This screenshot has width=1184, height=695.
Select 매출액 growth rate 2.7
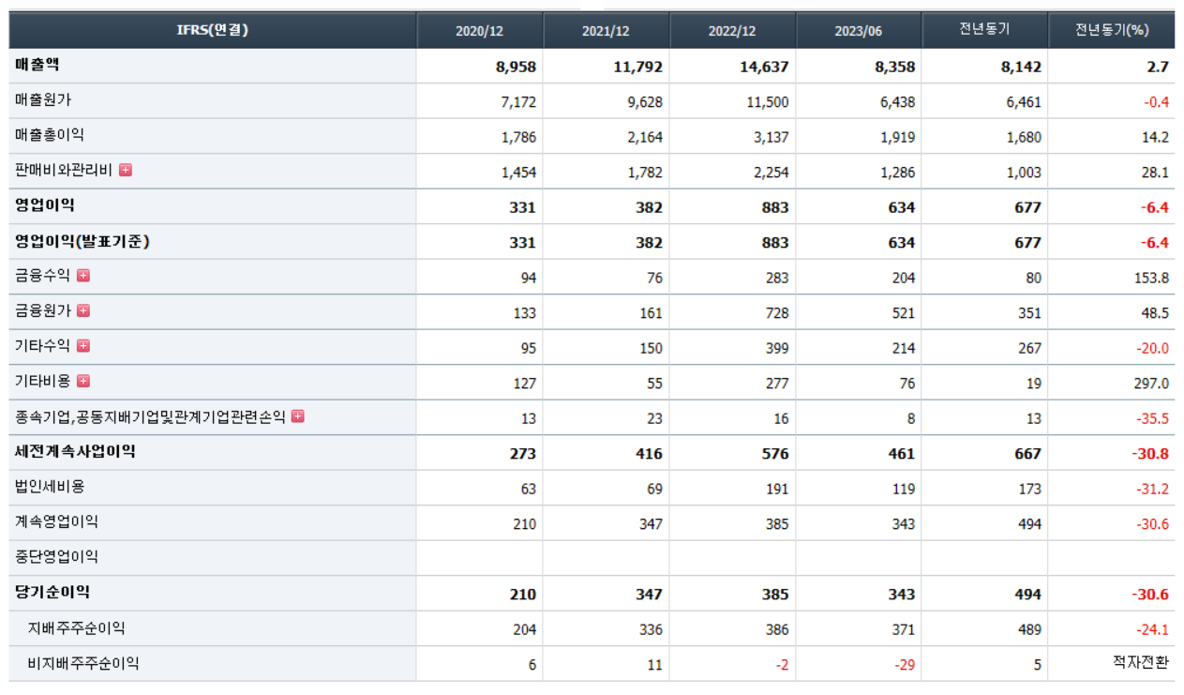point(1159,67)
